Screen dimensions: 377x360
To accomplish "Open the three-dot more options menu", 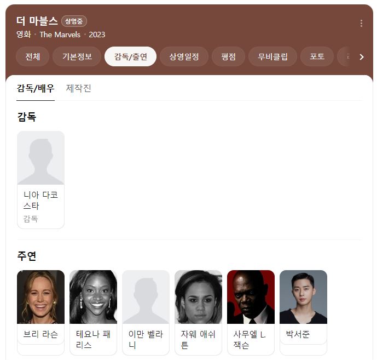I will tap(361, 23).
